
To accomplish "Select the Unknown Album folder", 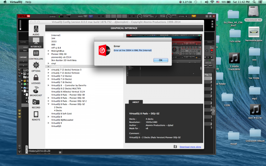I will pos(255,135).
